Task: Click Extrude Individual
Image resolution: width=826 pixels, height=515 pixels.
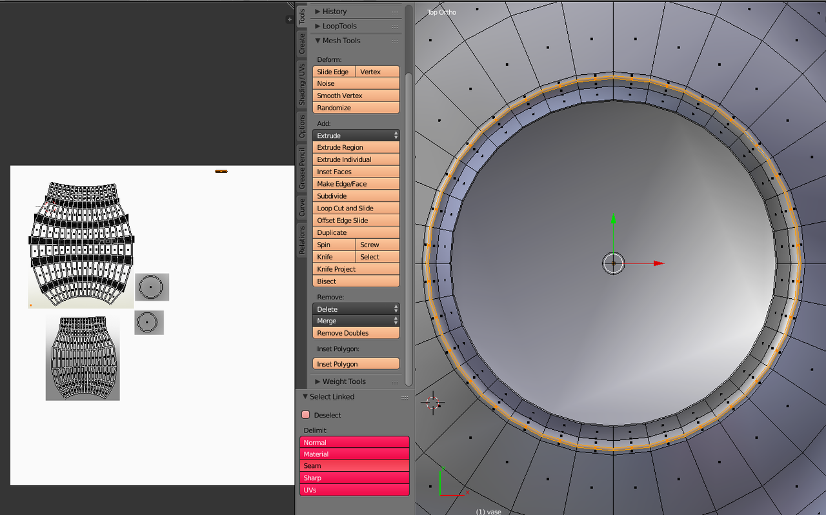Action: [356, 159]
